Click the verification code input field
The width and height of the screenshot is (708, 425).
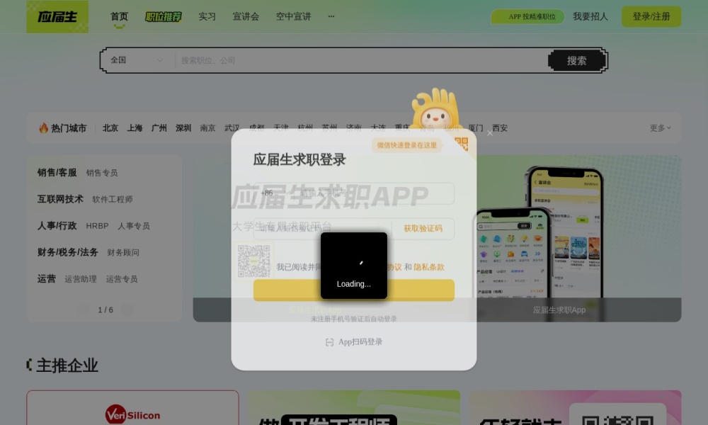[323, 228]
